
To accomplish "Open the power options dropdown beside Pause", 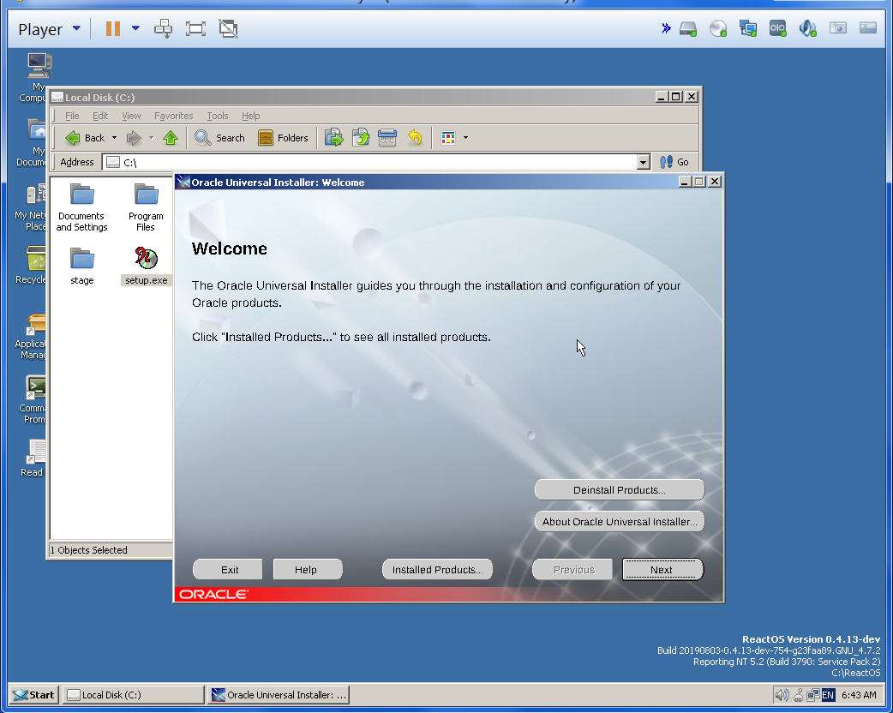I will pos(135,28).
